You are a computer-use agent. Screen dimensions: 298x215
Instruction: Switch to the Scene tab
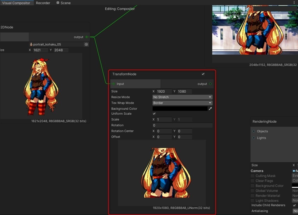click(64, 3)
